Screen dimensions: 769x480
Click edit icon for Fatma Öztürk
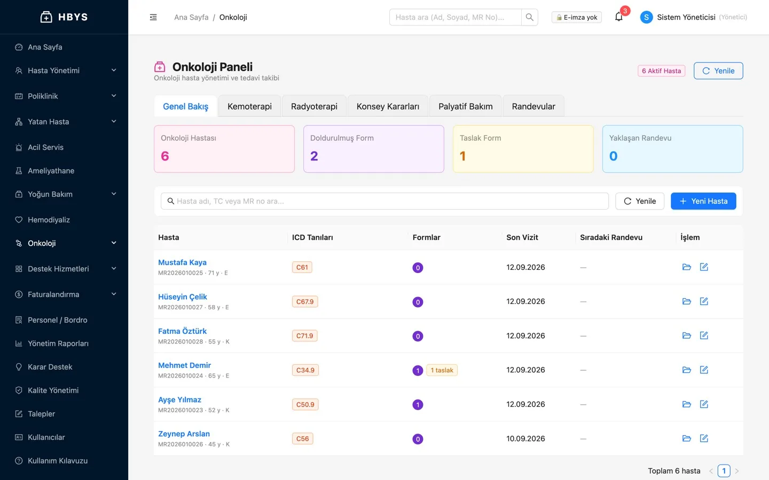point(704,335)
